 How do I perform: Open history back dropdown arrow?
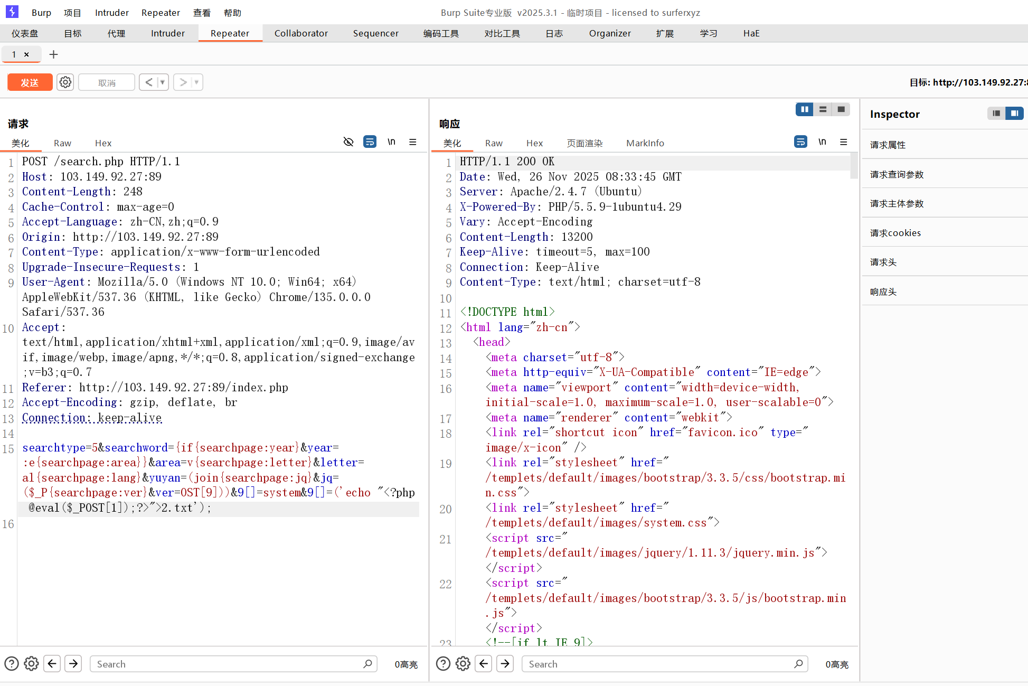163,82
